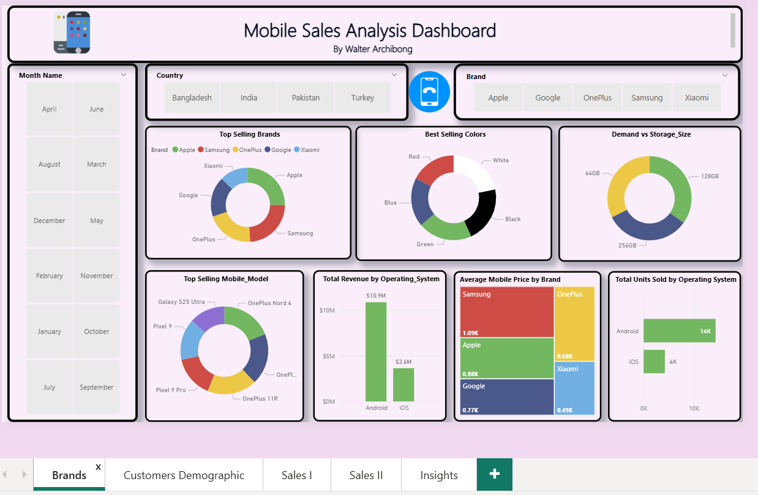Click the Android 14K units sold bar

[x=679, y=331]
